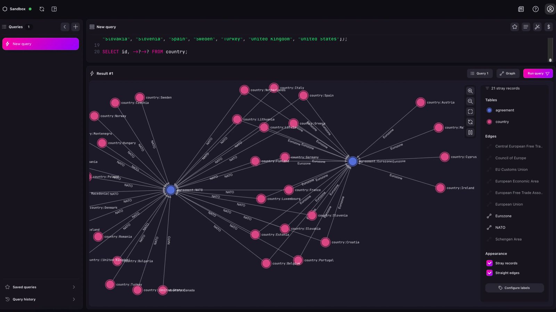Expand the Saved queries section
This screenshot has width=556, height=312.
click(41, 287)
